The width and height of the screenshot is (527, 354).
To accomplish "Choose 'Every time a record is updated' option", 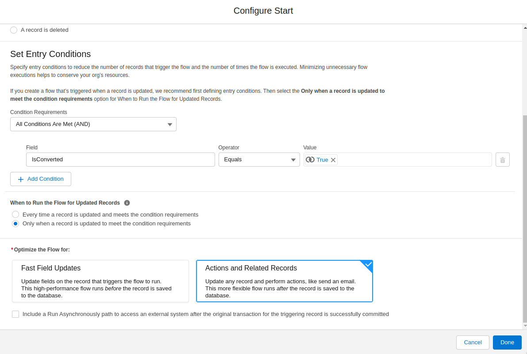I will pos(15,214).
